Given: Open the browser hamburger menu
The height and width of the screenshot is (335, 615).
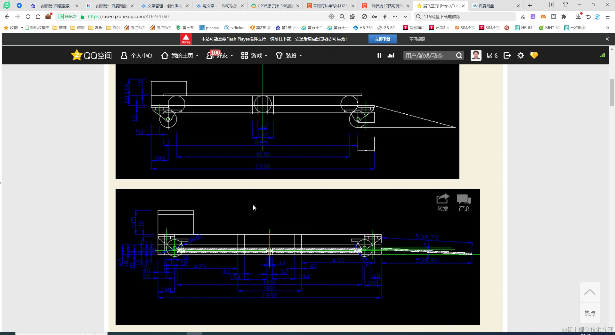Looking at the screenshot, I should [608, 17].
